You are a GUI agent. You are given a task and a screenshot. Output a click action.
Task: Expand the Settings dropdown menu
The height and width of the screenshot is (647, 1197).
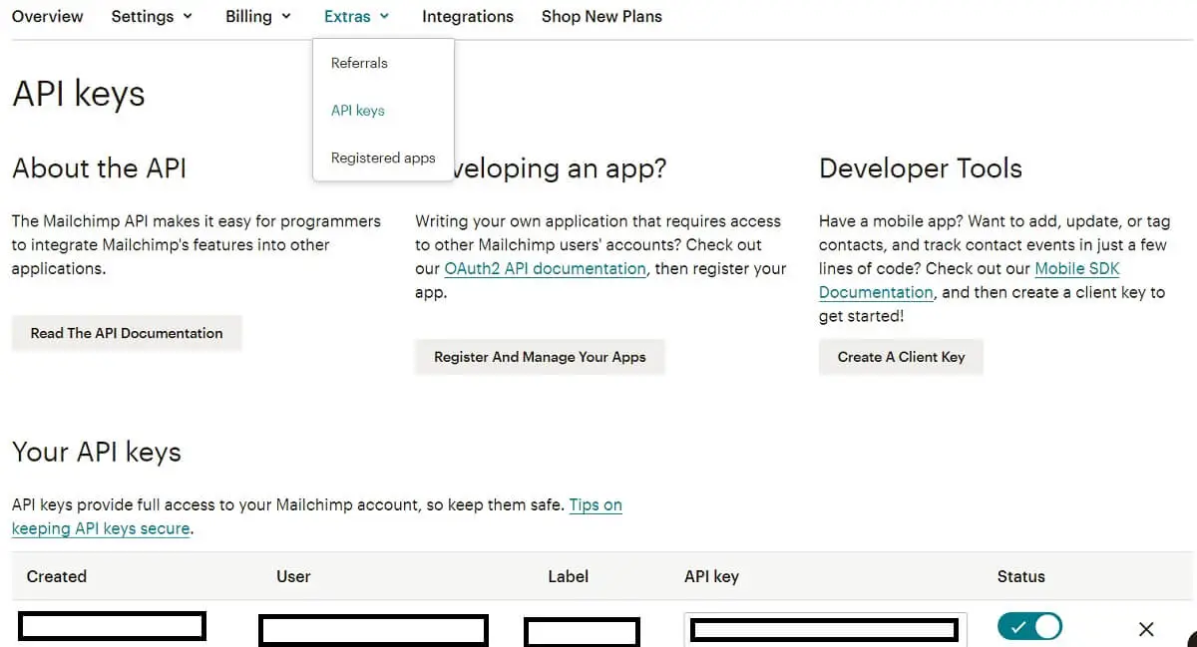(x=152, y=16)
